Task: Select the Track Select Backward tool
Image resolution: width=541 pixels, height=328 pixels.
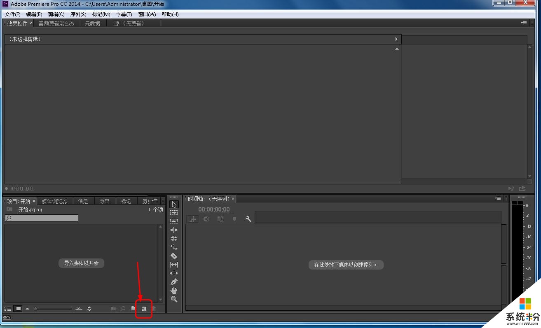Action: tap(174, 221)
